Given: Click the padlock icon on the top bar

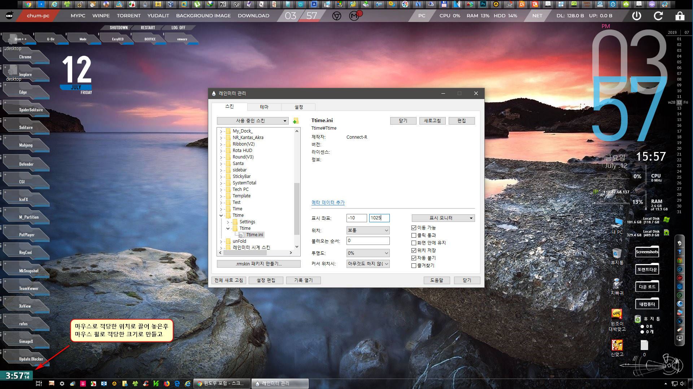Looking at the screenshot, I should point(680,16).
